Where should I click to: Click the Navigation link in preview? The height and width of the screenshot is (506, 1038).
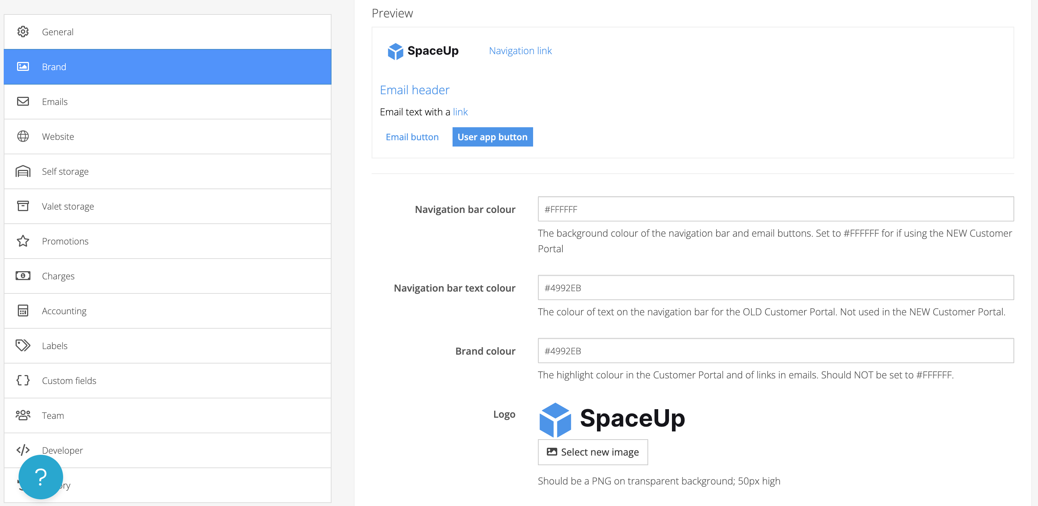coord(520,51)
